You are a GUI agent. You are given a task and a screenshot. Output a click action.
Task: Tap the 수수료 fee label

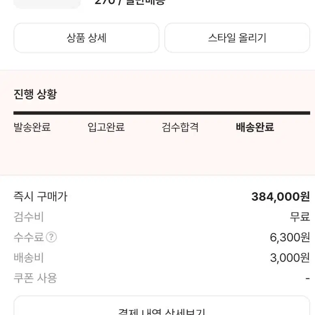coord(28,237)
